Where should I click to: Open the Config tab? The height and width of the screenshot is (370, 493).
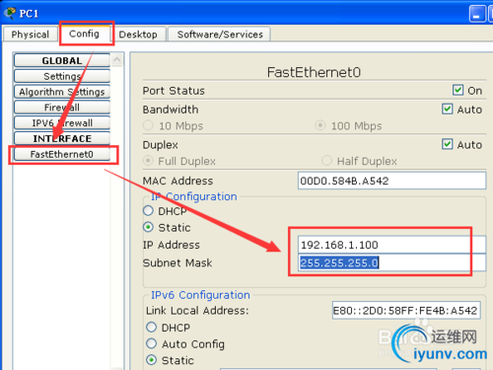point(84,34)
